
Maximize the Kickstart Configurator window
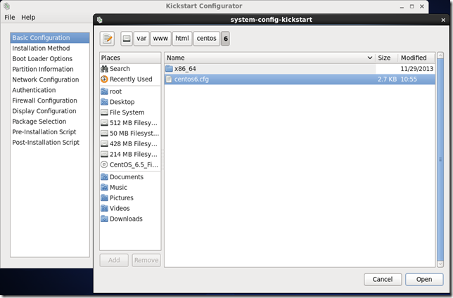(x=411, y=6)
